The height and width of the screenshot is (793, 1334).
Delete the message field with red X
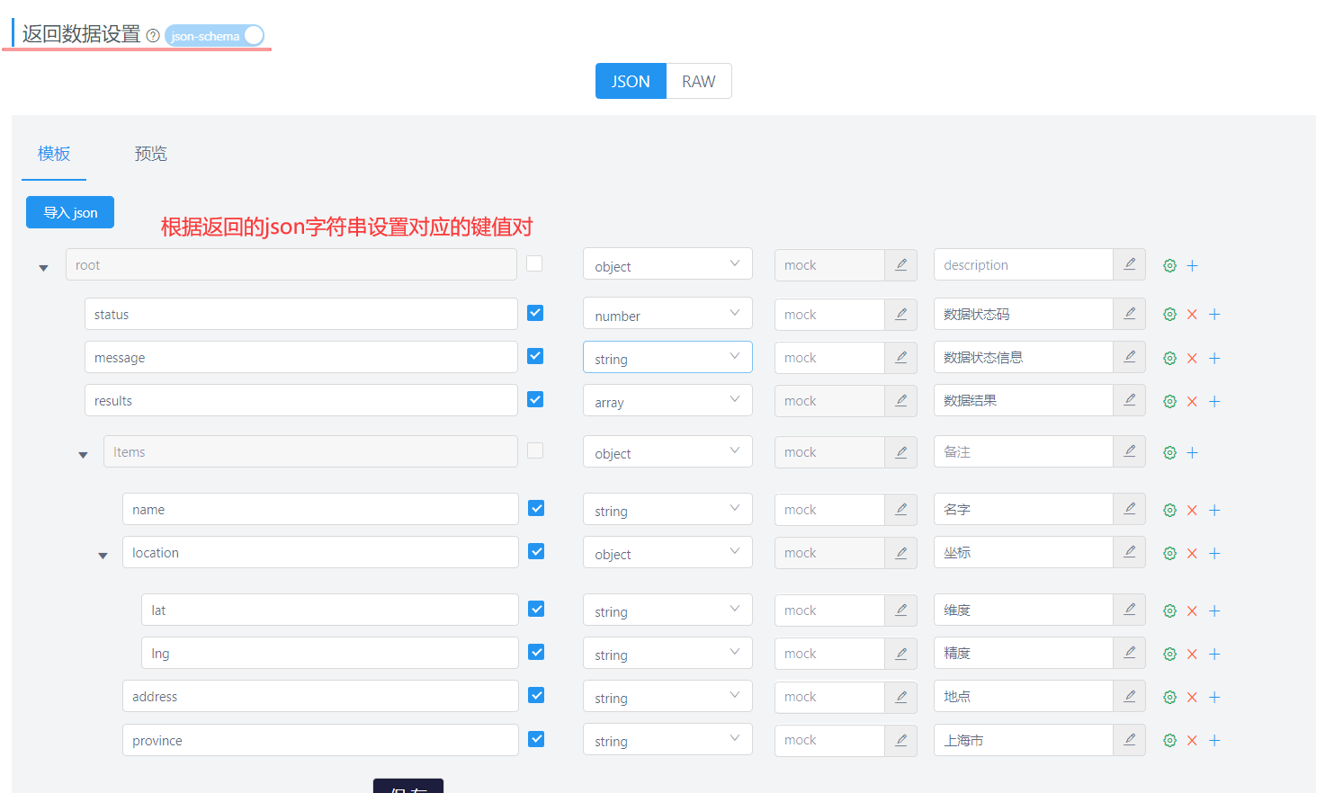point(1192,358)
